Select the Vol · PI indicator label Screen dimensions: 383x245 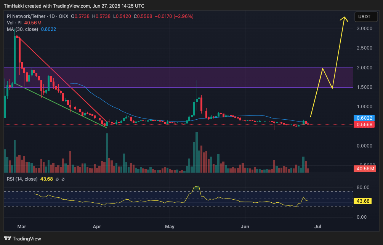click(14, 23)
